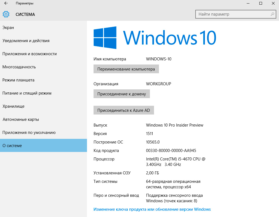
Task: Click the Перо и сенсорный ввод label
Action: point(116,195)
